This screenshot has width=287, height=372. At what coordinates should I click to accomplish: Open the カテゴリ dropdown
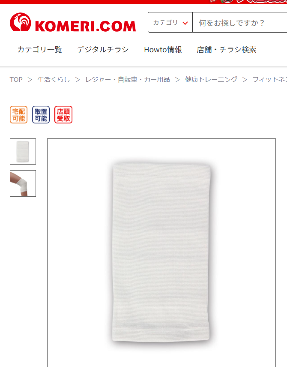(170, 23)
